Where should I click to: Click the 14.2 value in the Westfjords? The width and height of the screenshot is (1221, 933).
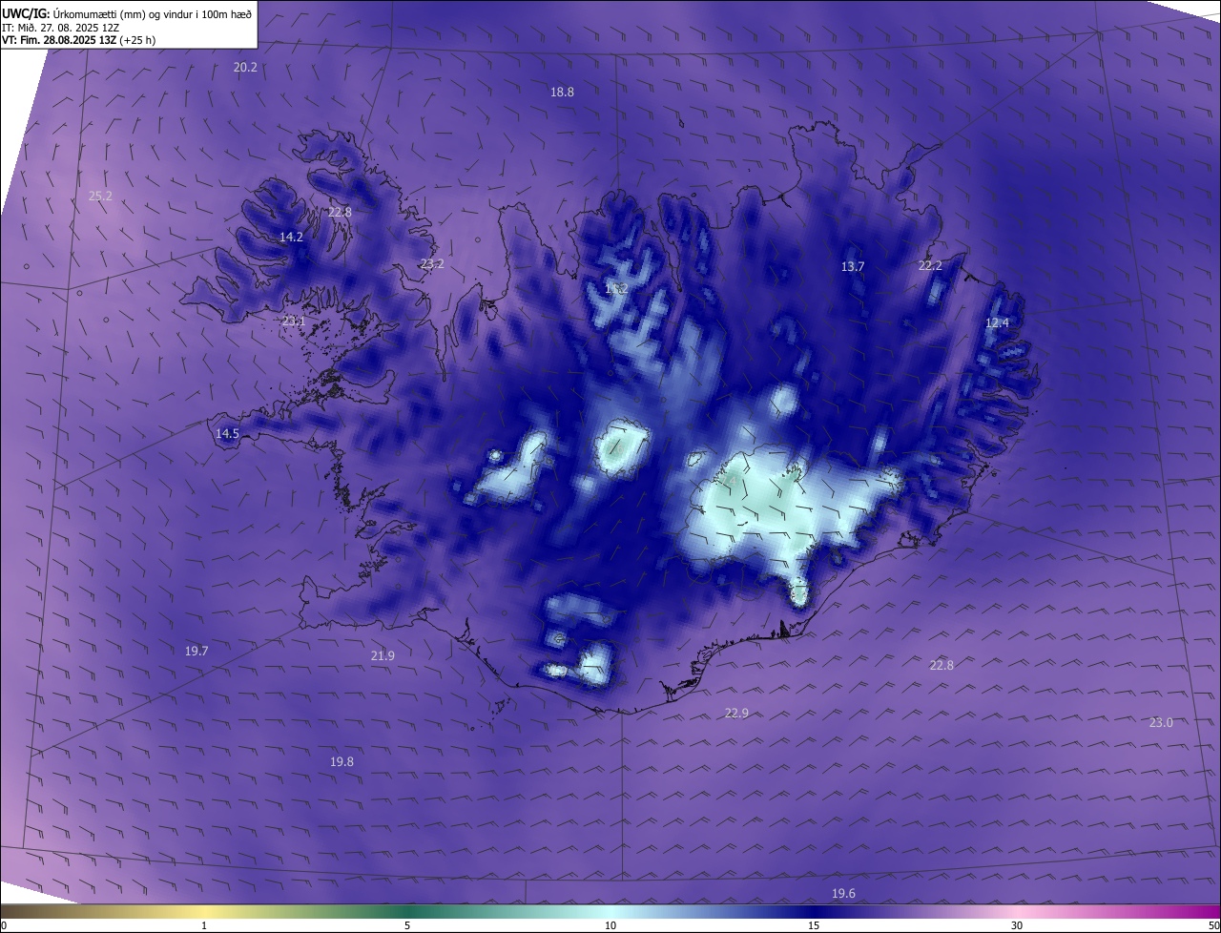(x=291, y=238)
